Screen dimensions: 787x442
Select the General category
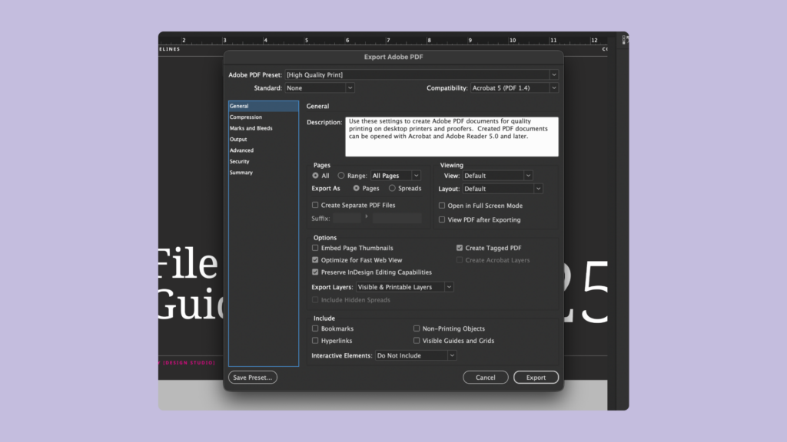264,106
